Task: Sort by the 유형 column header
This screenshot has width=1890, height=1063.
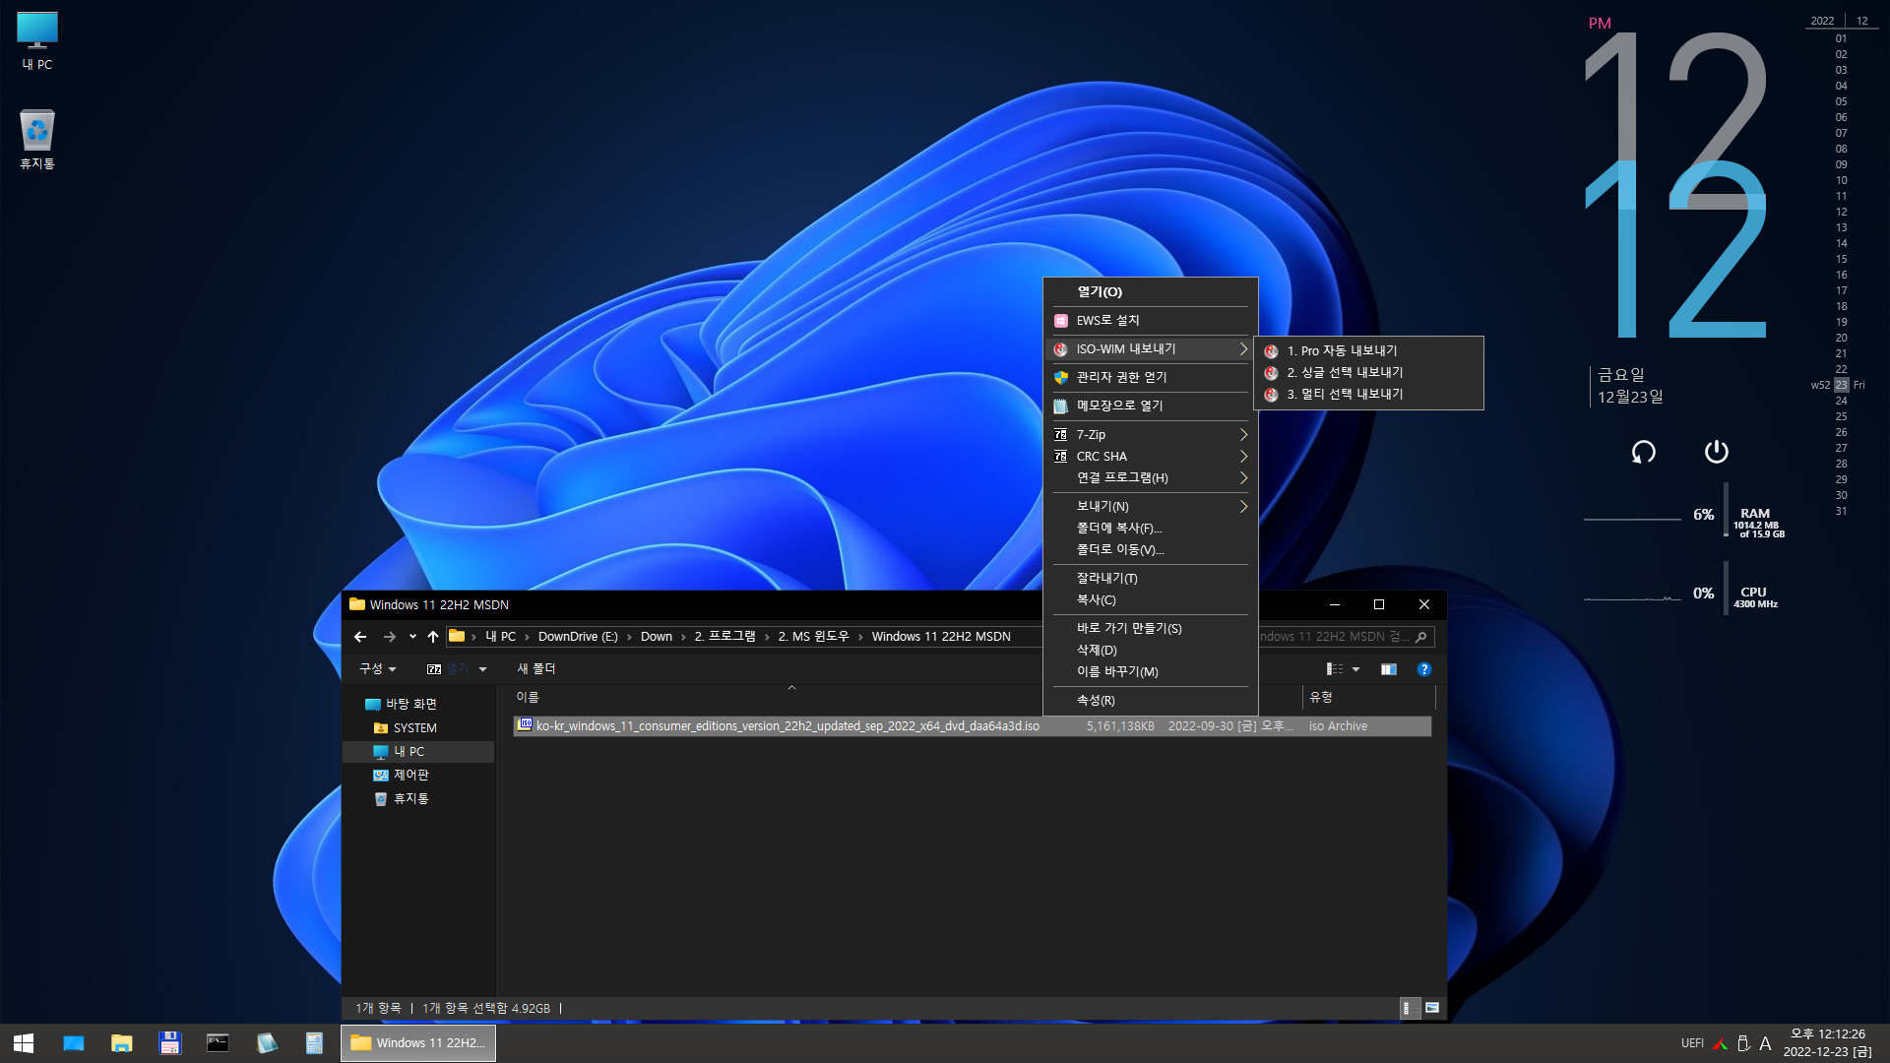Action: pyautogui.click(x=1321, y=698)
